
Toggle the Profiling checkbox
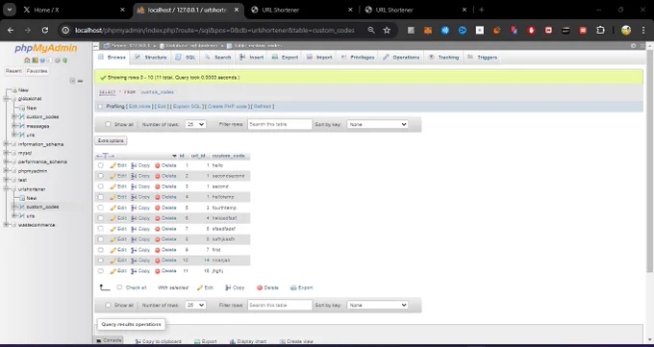click(100, 107)
